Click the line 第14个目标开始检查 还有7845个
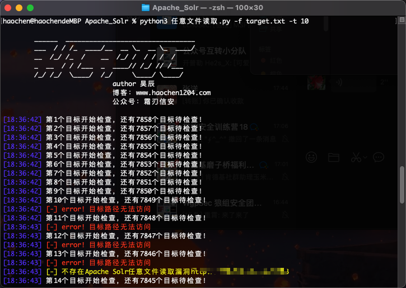Image resolution: width=406 pixels, height=288 pixels. coord(105,281)
